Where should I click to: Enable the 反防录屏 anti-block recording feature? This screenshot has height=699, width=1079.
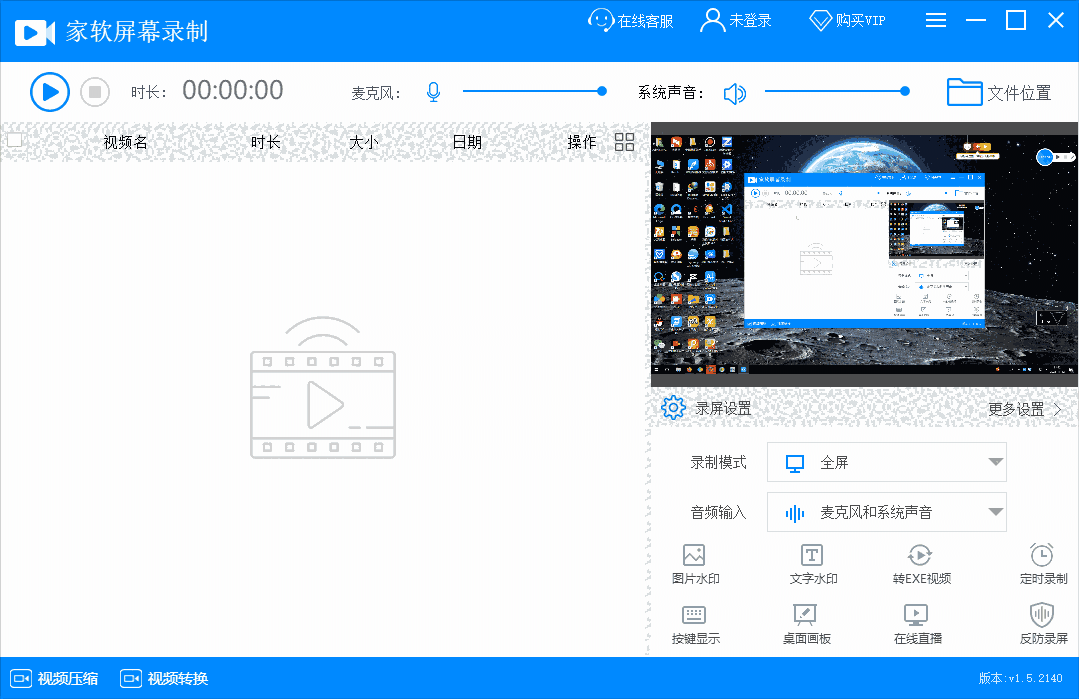point(1042,621)
